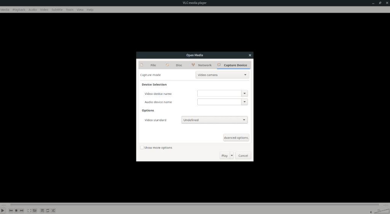Enable the Show more options checkbox
Screen dimensions: 390x214
[x=142, y=148]
